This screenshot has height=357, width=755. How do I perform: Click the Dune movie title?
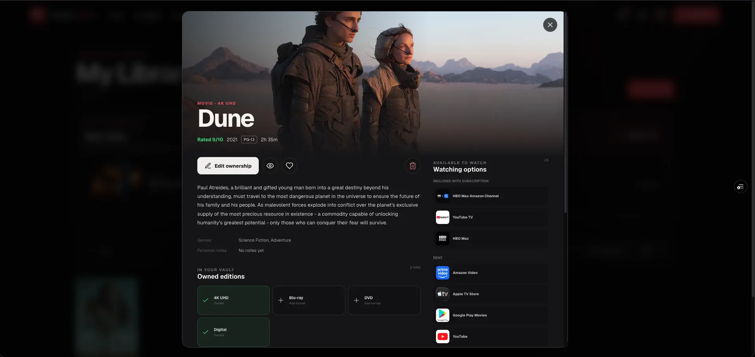coord(226,118)
